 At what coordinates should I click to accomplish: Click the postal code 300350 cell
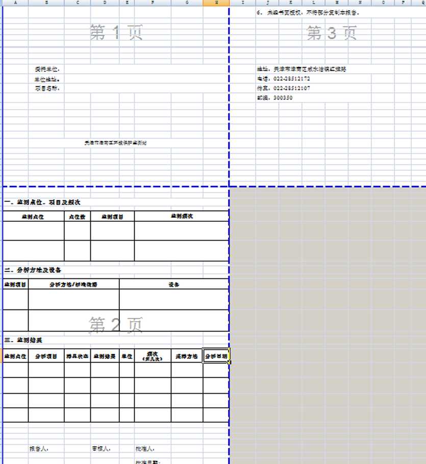pyautogui.click(x=274, y=97)
